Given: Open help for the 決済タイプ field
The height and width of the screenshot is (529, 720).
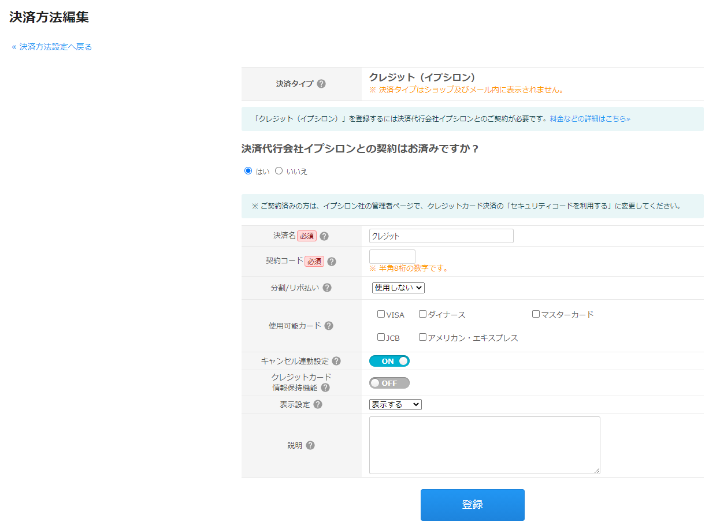Looking at the screenshot, I should (x=322, y=83).
